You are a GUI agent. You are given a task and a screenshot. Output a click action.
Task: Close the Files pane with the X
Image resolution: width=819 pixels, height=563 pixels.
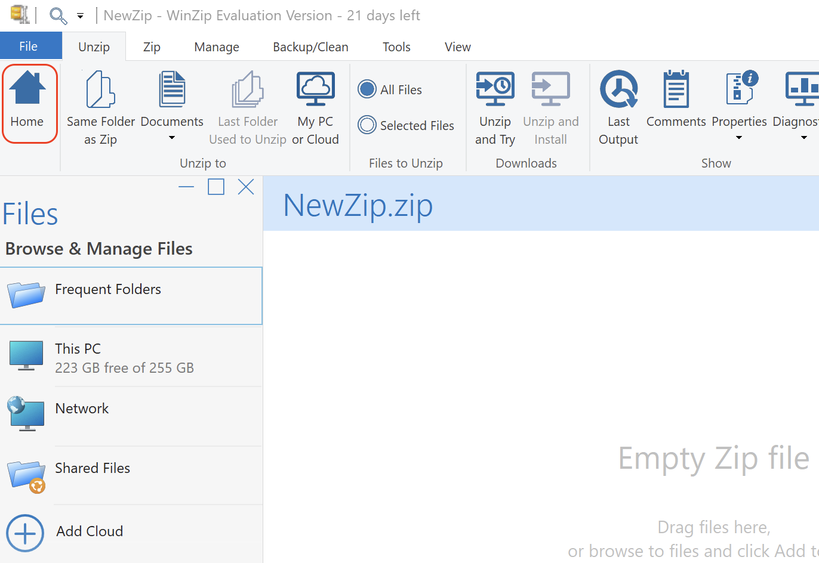(246, 187)
